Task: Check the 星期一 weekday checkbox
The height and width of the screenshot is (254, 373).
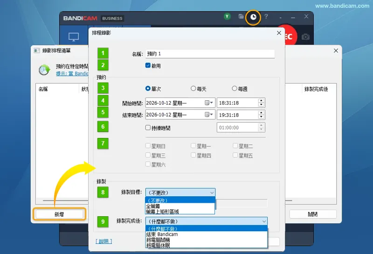Action: click(193, 145)
